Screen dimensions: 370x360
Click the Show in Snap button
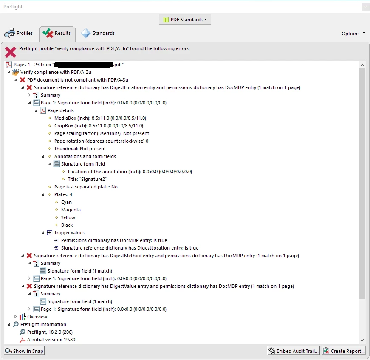tap(24, 351)
